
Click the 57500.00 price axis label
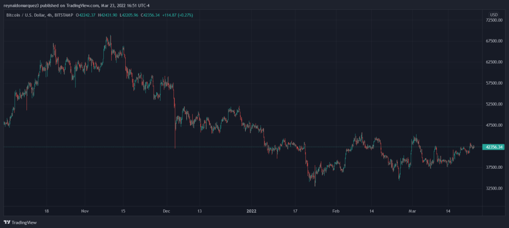[x=494, y=83]
